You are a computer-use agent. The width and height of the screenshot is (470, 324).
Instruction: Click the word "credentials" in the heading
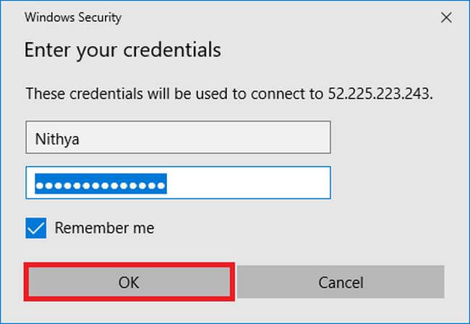coord(177,51)
